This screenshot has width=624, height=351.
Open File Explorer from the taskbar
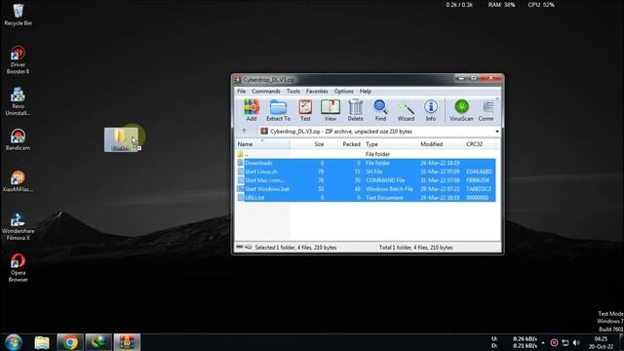click(x=42, y=342)
